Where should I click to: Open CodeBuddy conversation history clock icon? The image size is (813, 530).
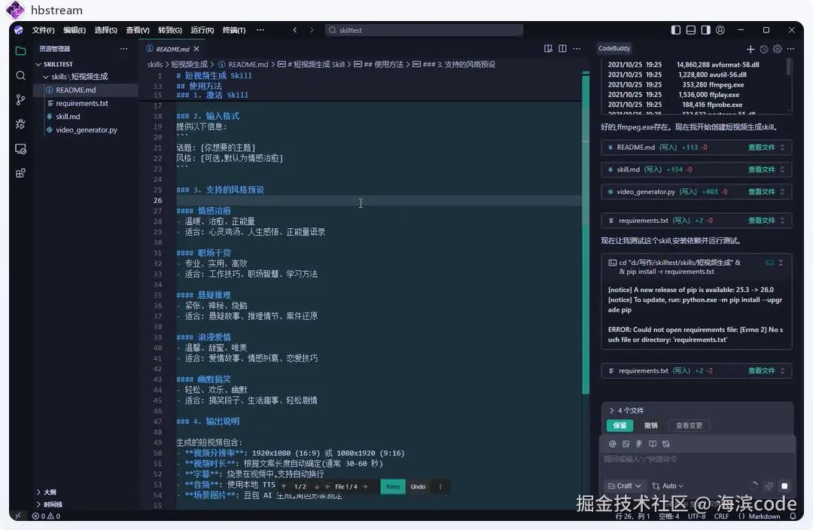[764, 48]
